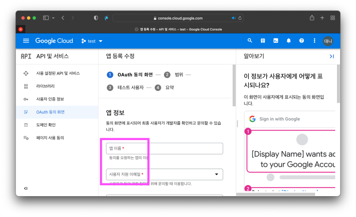
Task: Open the help question mark icon
Action: (302, 41)
